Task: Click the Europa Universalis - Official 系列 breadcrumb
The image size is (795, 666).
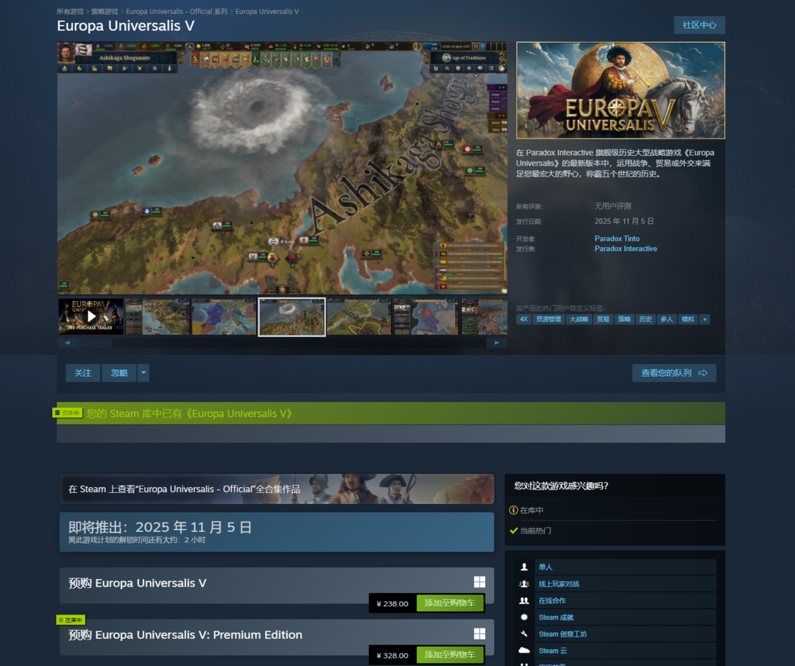Action: (177, 11)
